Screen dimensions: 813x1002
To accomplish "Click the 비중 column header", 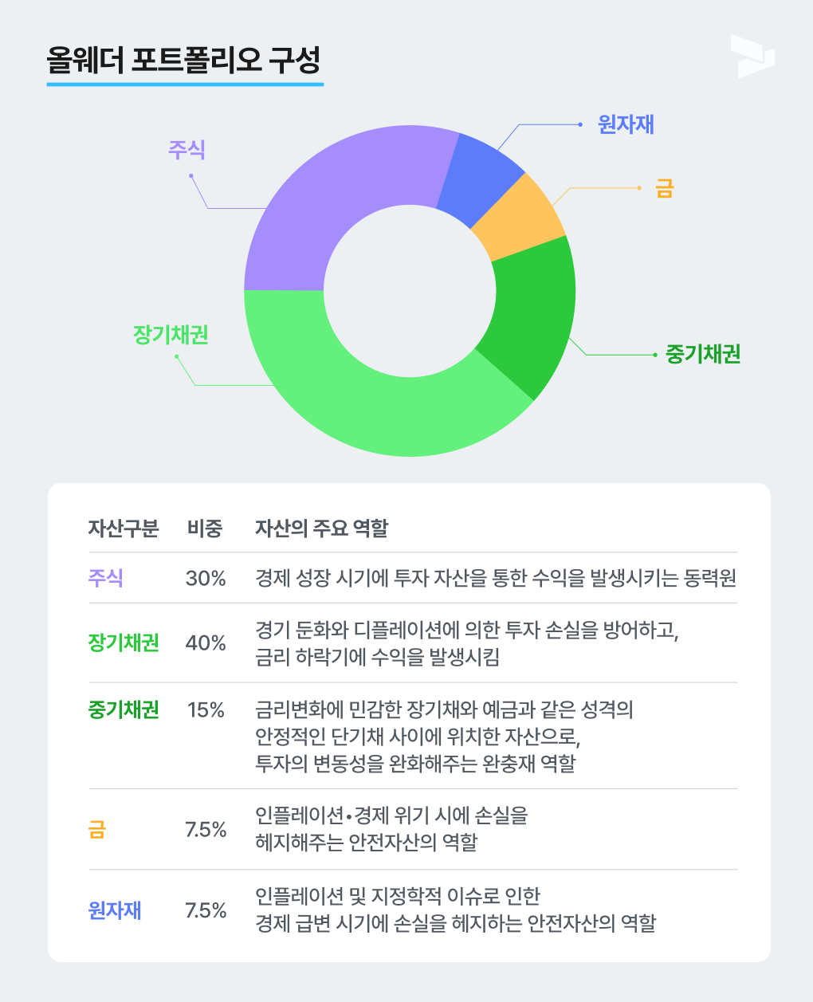I will coord(205,528).
